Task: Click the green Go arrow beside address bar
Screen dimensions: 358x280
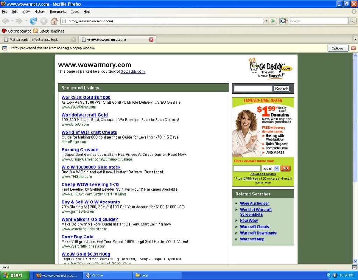Action: point(273,21)
